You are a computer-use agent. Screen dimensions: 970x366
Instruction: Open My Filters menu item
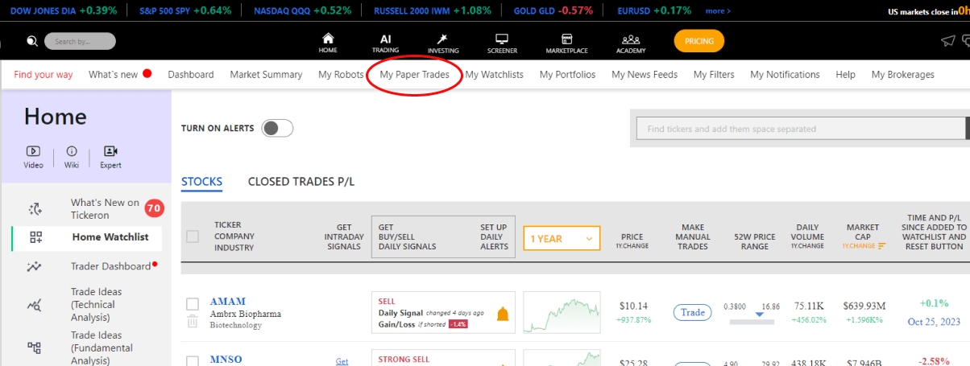(714, 74)
